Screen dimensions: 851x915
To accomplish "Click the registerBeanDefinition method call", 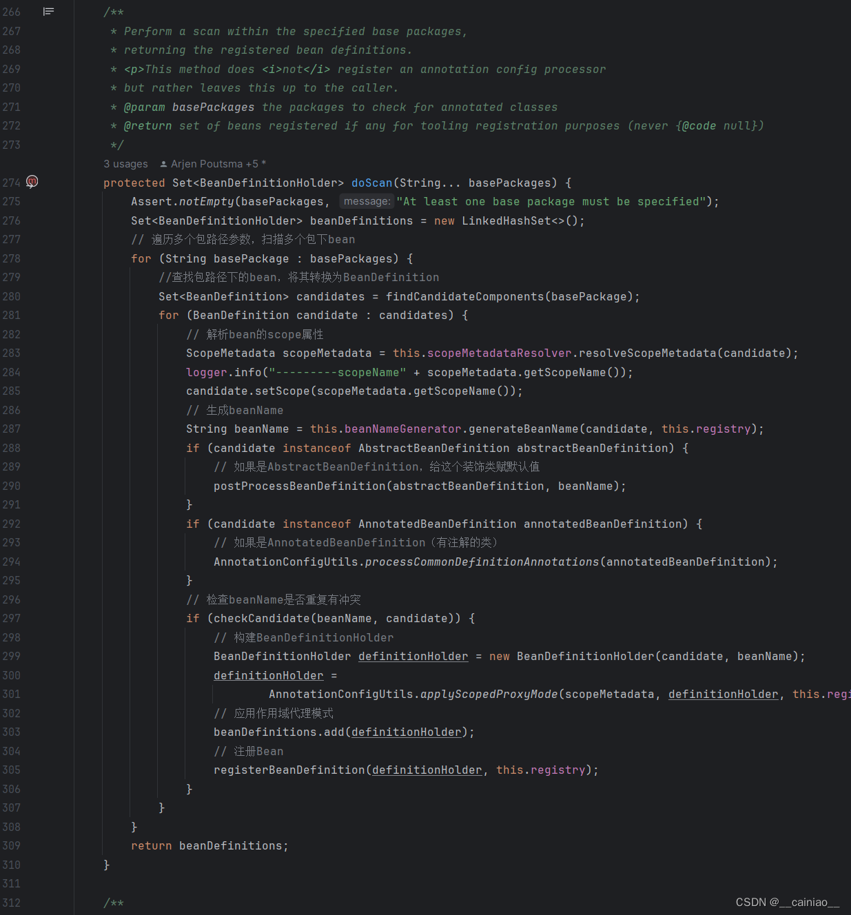I will (289, 770).
